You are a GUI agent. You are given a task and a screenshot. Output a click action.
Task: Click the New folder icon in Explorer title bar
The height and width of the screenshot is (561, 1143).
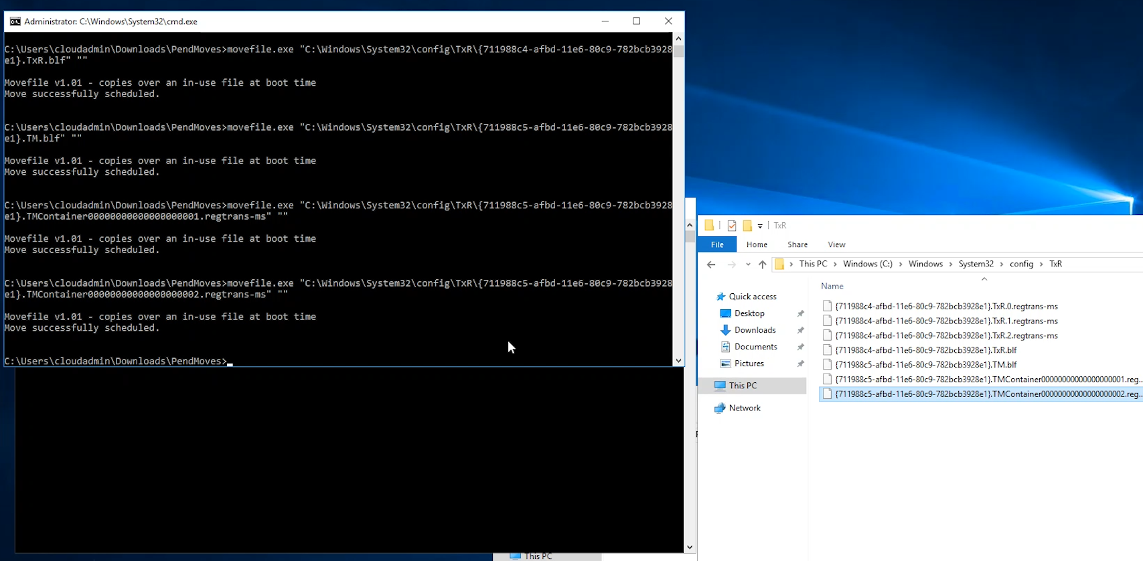click(747, 226)
